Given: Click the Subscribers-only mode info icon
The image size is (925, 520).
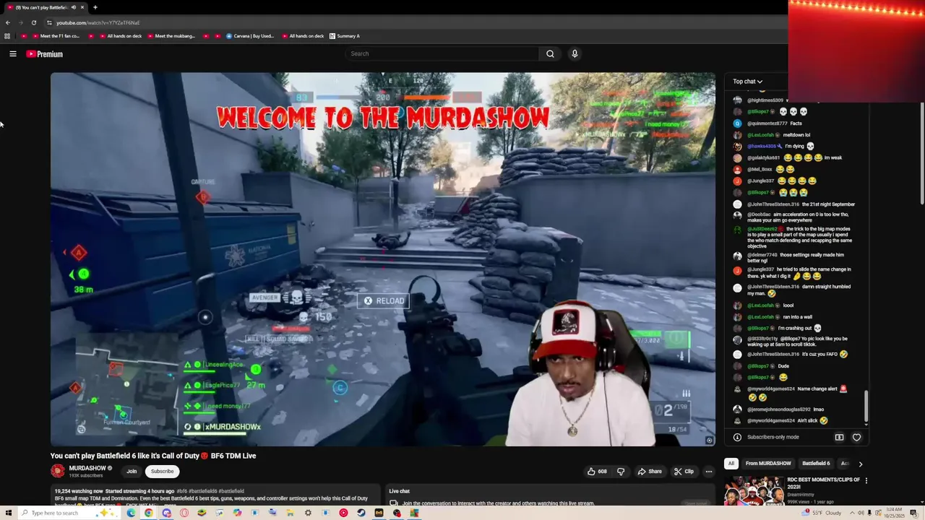Looking at the screenshot, I should click(x=737, y=437).
